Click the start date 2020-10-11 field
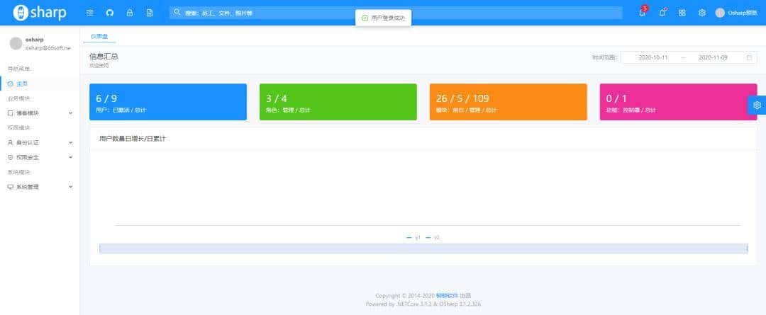This screenshot has width=766, height=315. [x=653, y=57]
